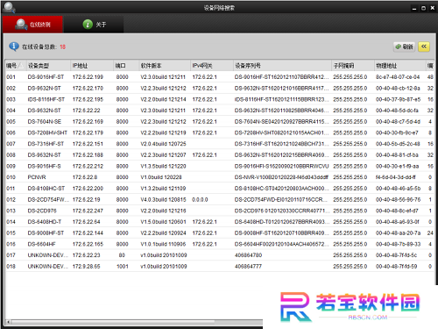Click MAC address 8c-e7-48-07-ce-04
This screenshot has height=329, width=438.
pyautogui.click(x=398, y=77)
